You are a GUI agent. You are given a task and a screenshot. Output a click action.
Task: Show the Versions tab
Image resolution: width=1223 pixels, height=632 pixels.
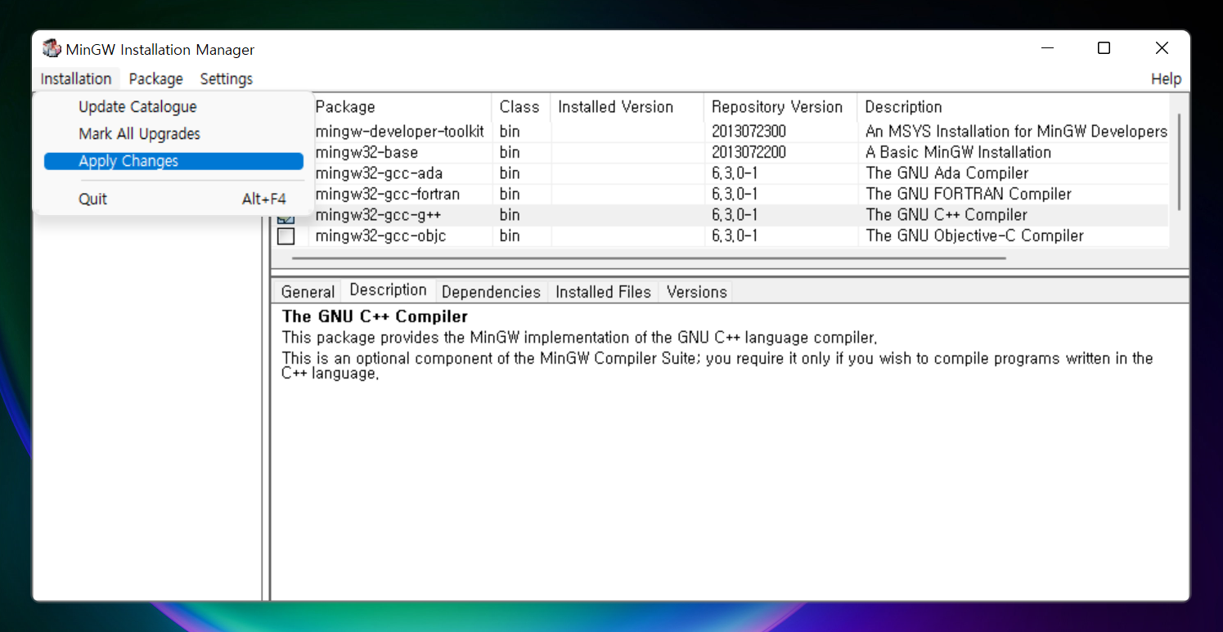pyautogui.click(x=696, y=292)
